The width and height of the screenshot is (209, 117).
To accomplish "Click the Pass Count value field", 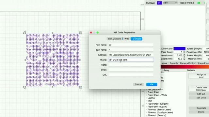I will 178,52.
